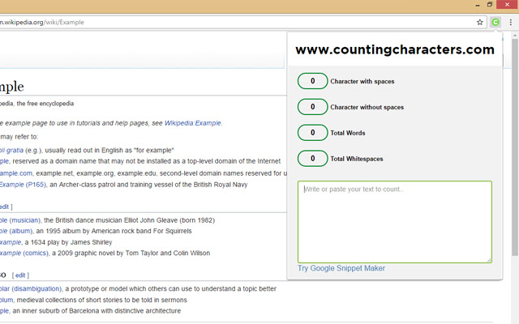Click the page's vertical scrollbar thumb
The width and height of the screenshot is (519, 324).
click(515, 147)
